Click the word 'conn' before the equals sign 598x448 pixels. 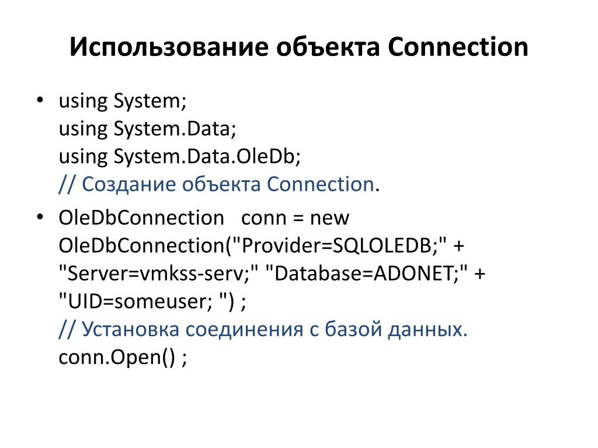click(264, 218)
